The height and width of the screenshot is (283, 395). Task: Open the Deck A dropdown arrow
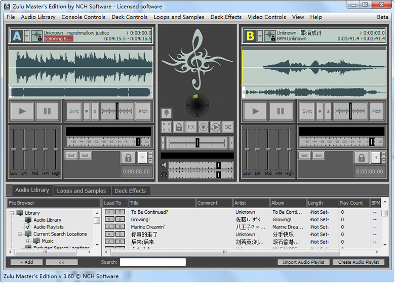(27, 36)
